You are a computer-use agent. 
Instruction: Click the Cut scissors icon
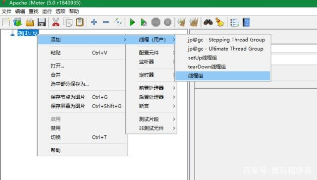(55, 22)
